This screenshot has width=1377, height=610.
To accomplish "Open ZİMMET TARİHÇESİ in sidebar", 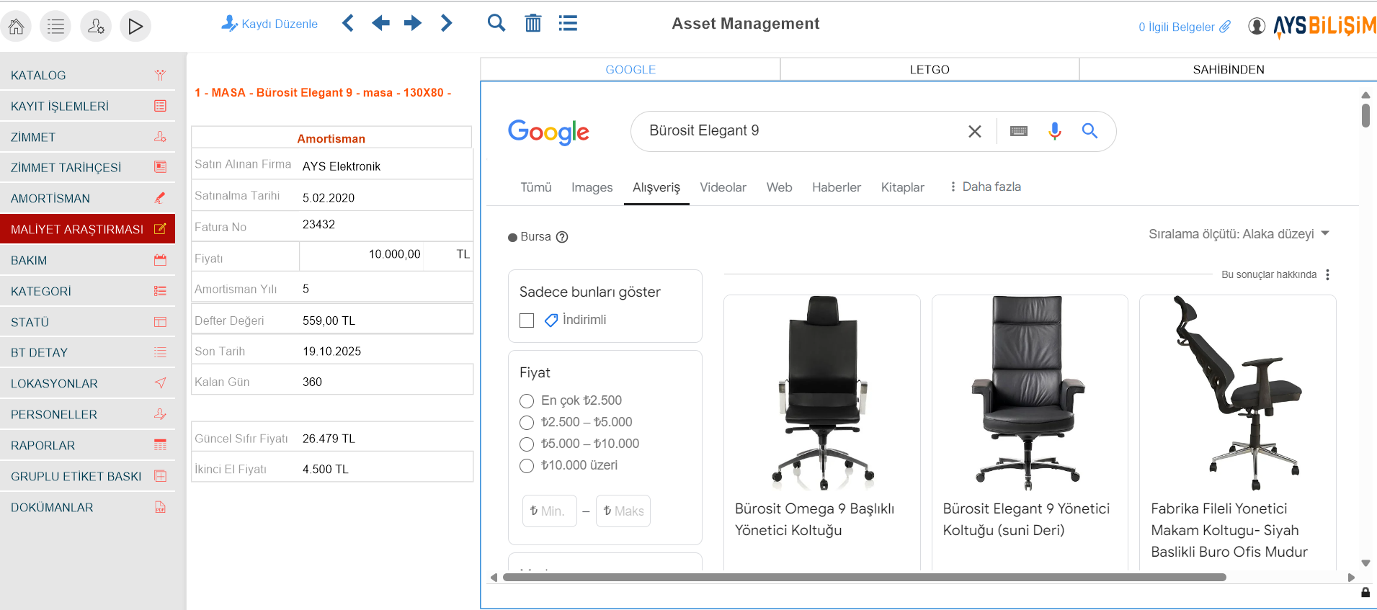I will [x=87, y=168].
